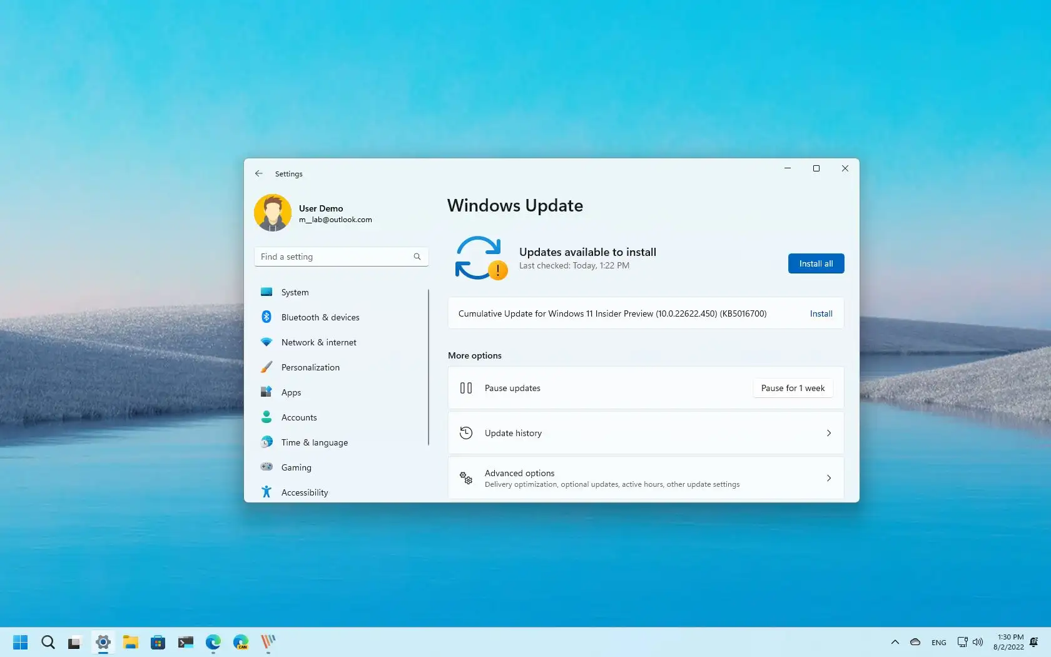Click the Advanced options chevron arrow
Viewport: 1051px width, 657px height.
829,478
